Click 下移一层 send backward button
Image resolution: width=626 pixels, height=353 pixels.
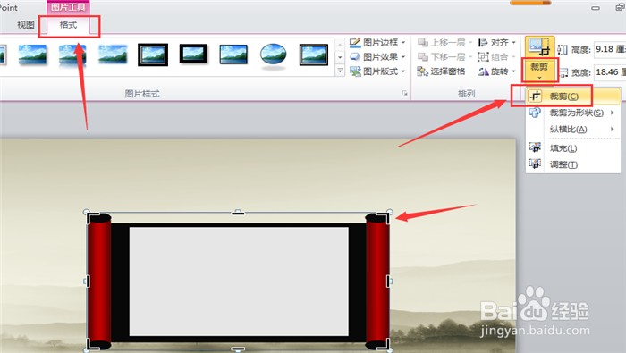[x=444, y=56]
